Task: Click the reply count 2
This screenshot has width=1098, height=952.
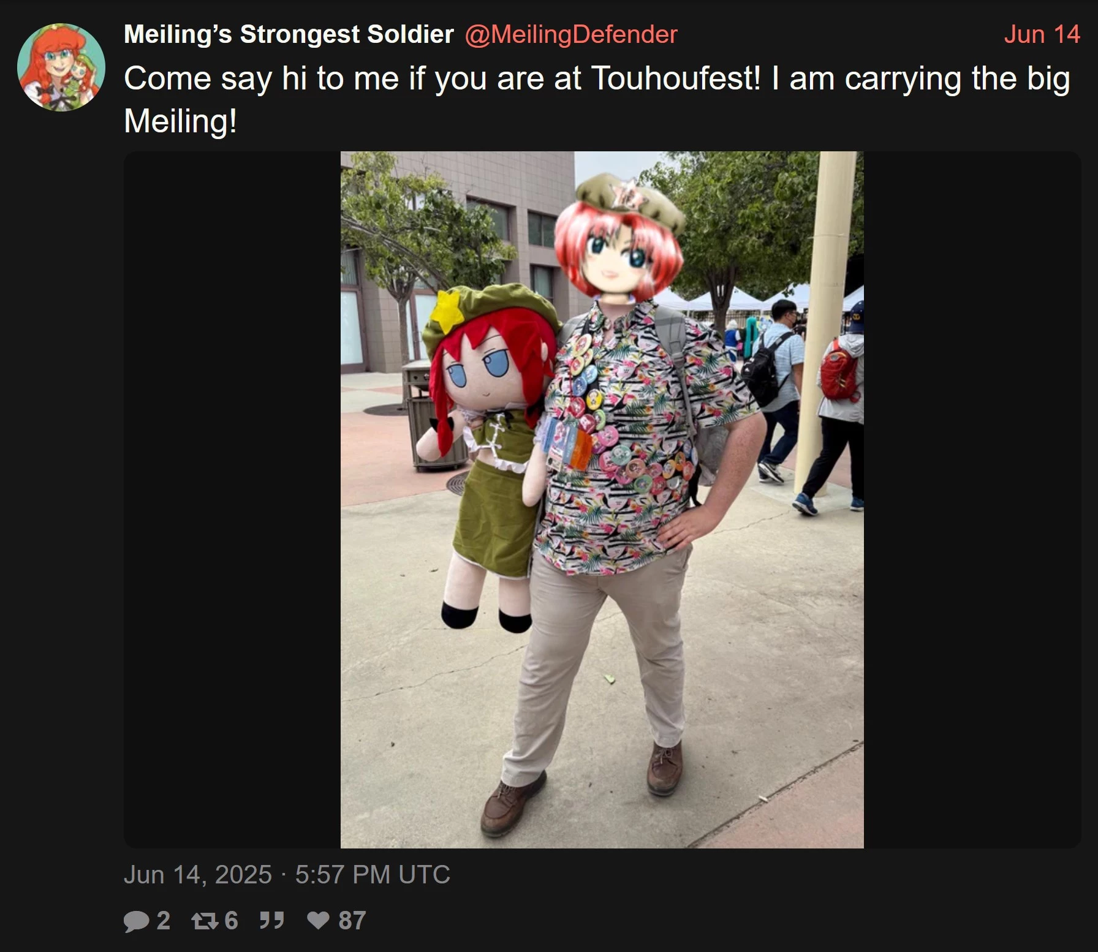Action: (x=163, y=921)
